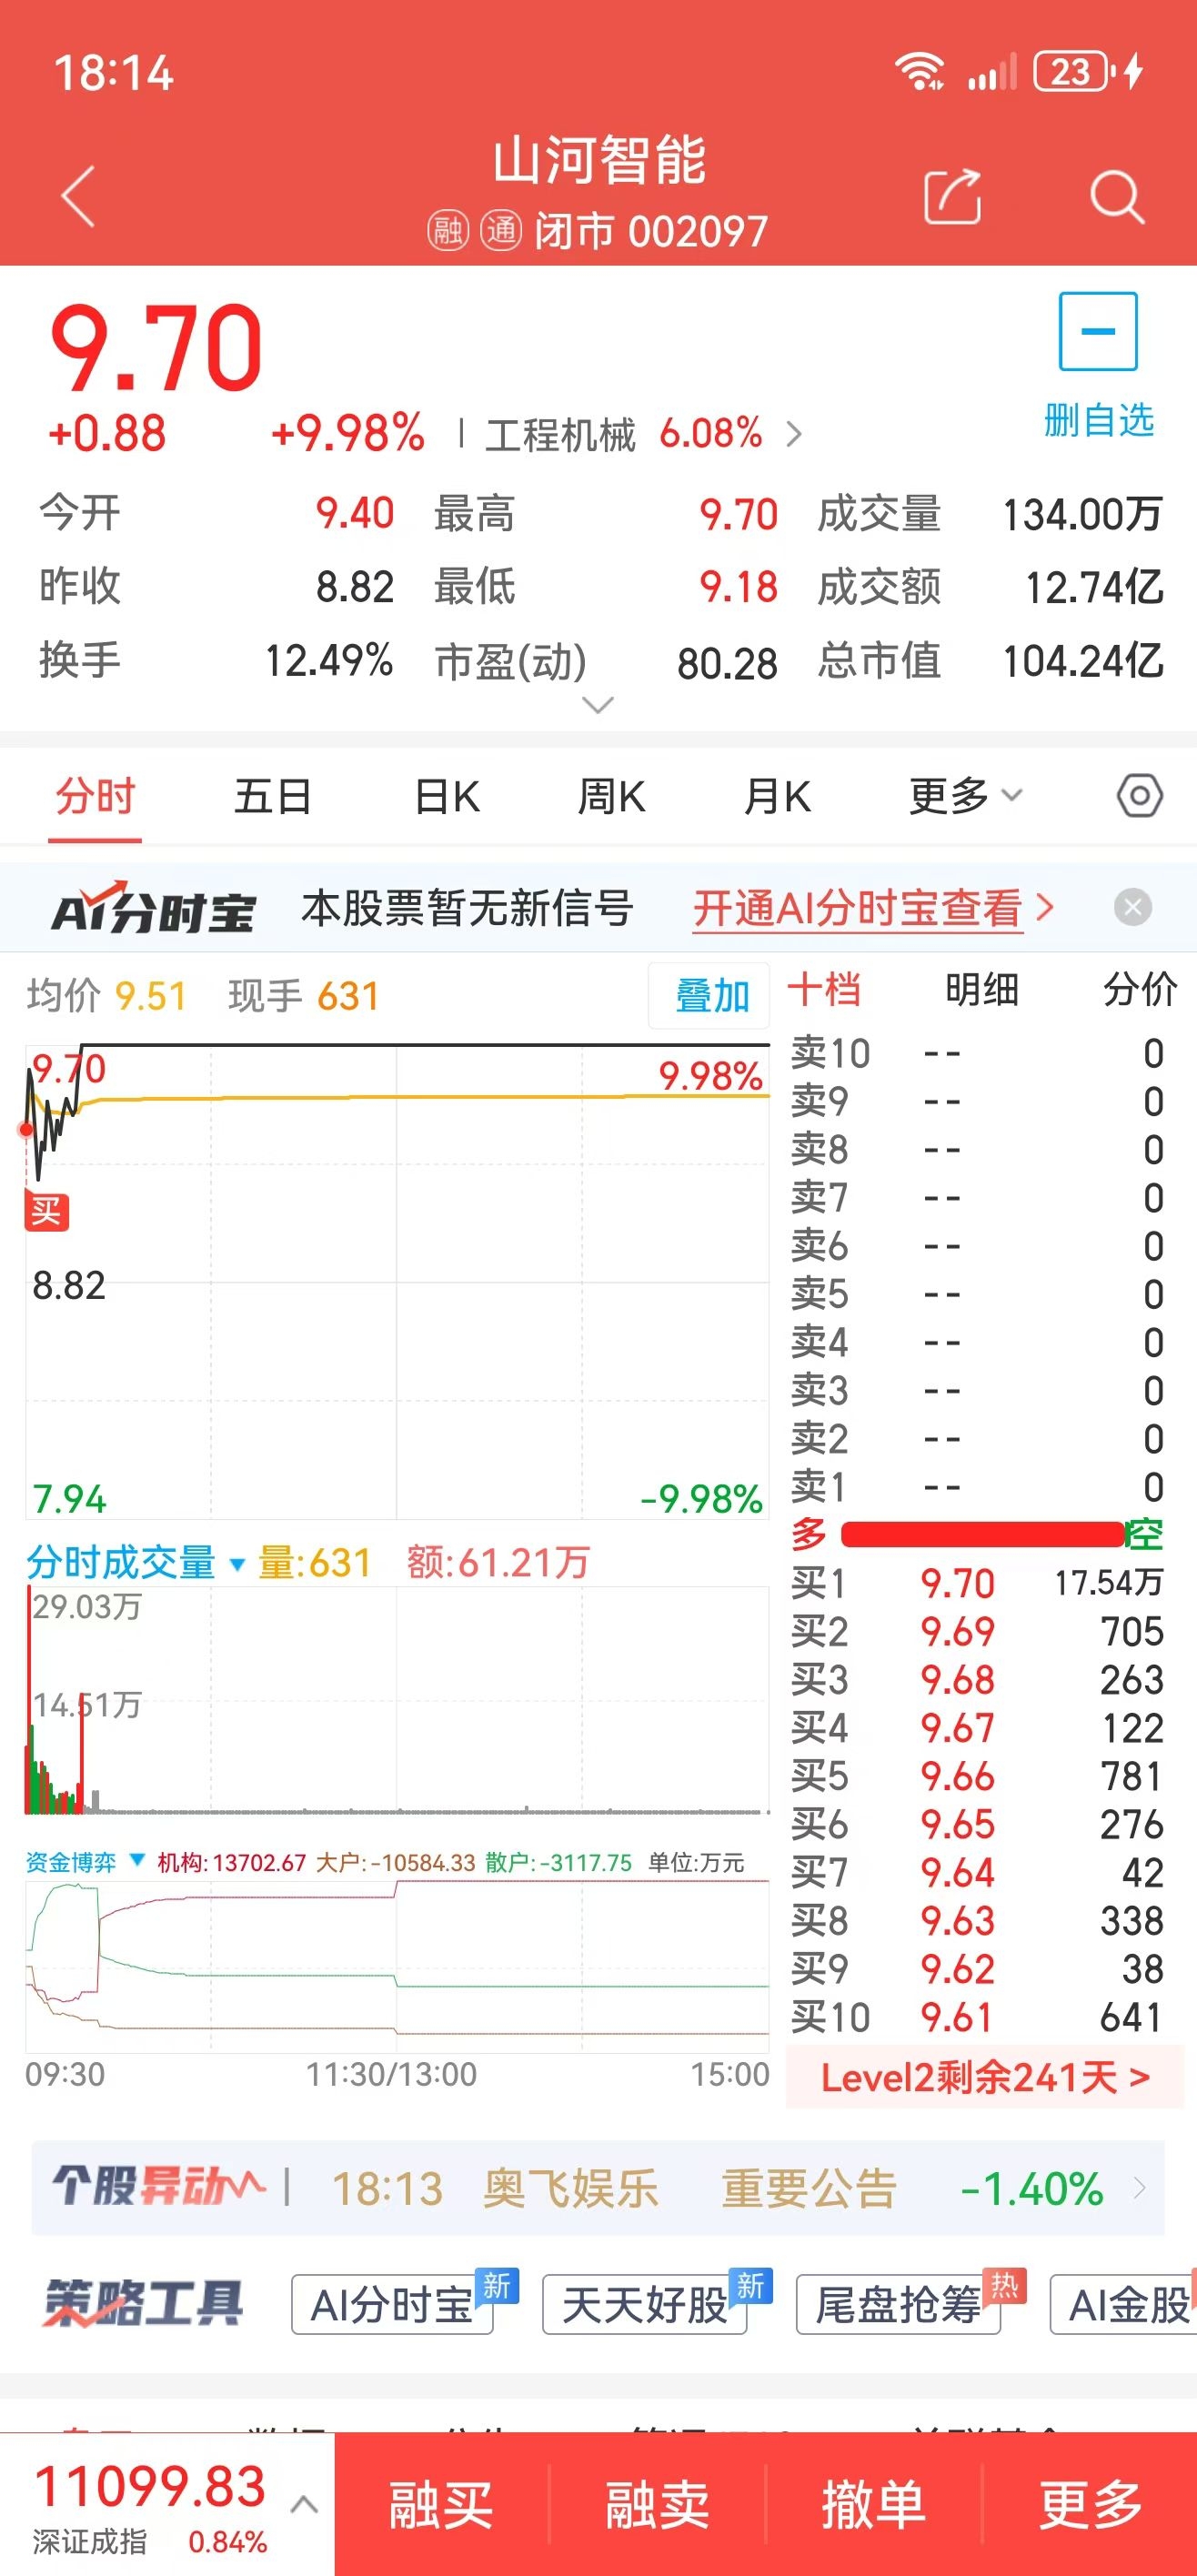1197x2576 pixels.
Task: Tap the back arrow icon
Action: [78, 196]
